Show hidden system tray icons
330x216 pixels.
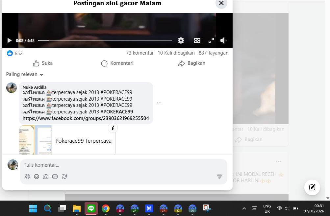pyautogui.click(x=244, y=208)
